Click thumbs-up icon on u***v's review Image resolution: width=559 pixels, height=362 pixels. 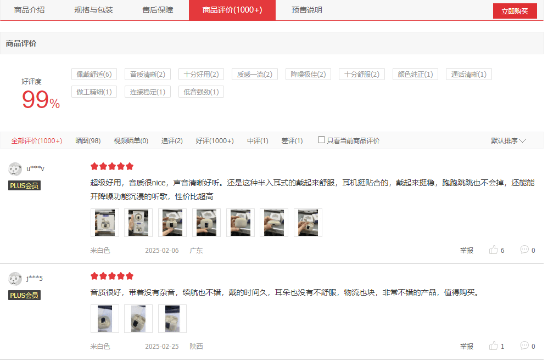(x=493, y=250)
